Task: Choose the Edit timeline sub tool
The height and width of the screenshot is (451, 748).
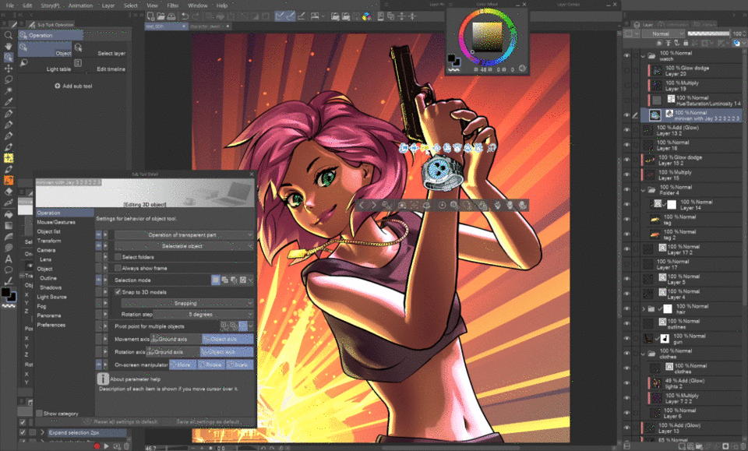Action: click(101, 65)
